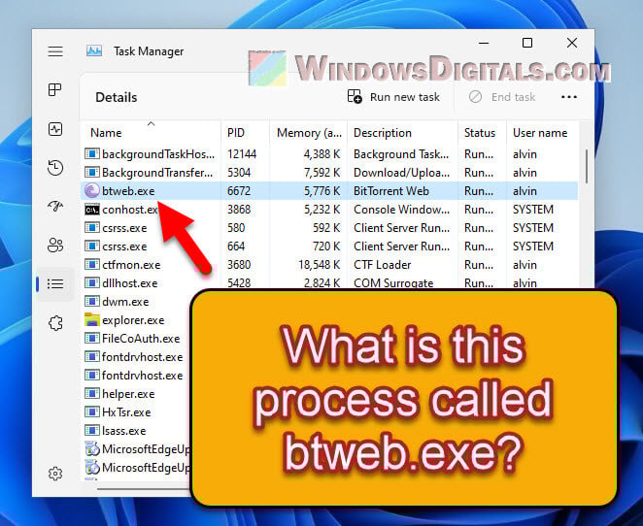643x526 pixels.
Task: Click the conhost.exe console icon
Action: pos(92,210)
